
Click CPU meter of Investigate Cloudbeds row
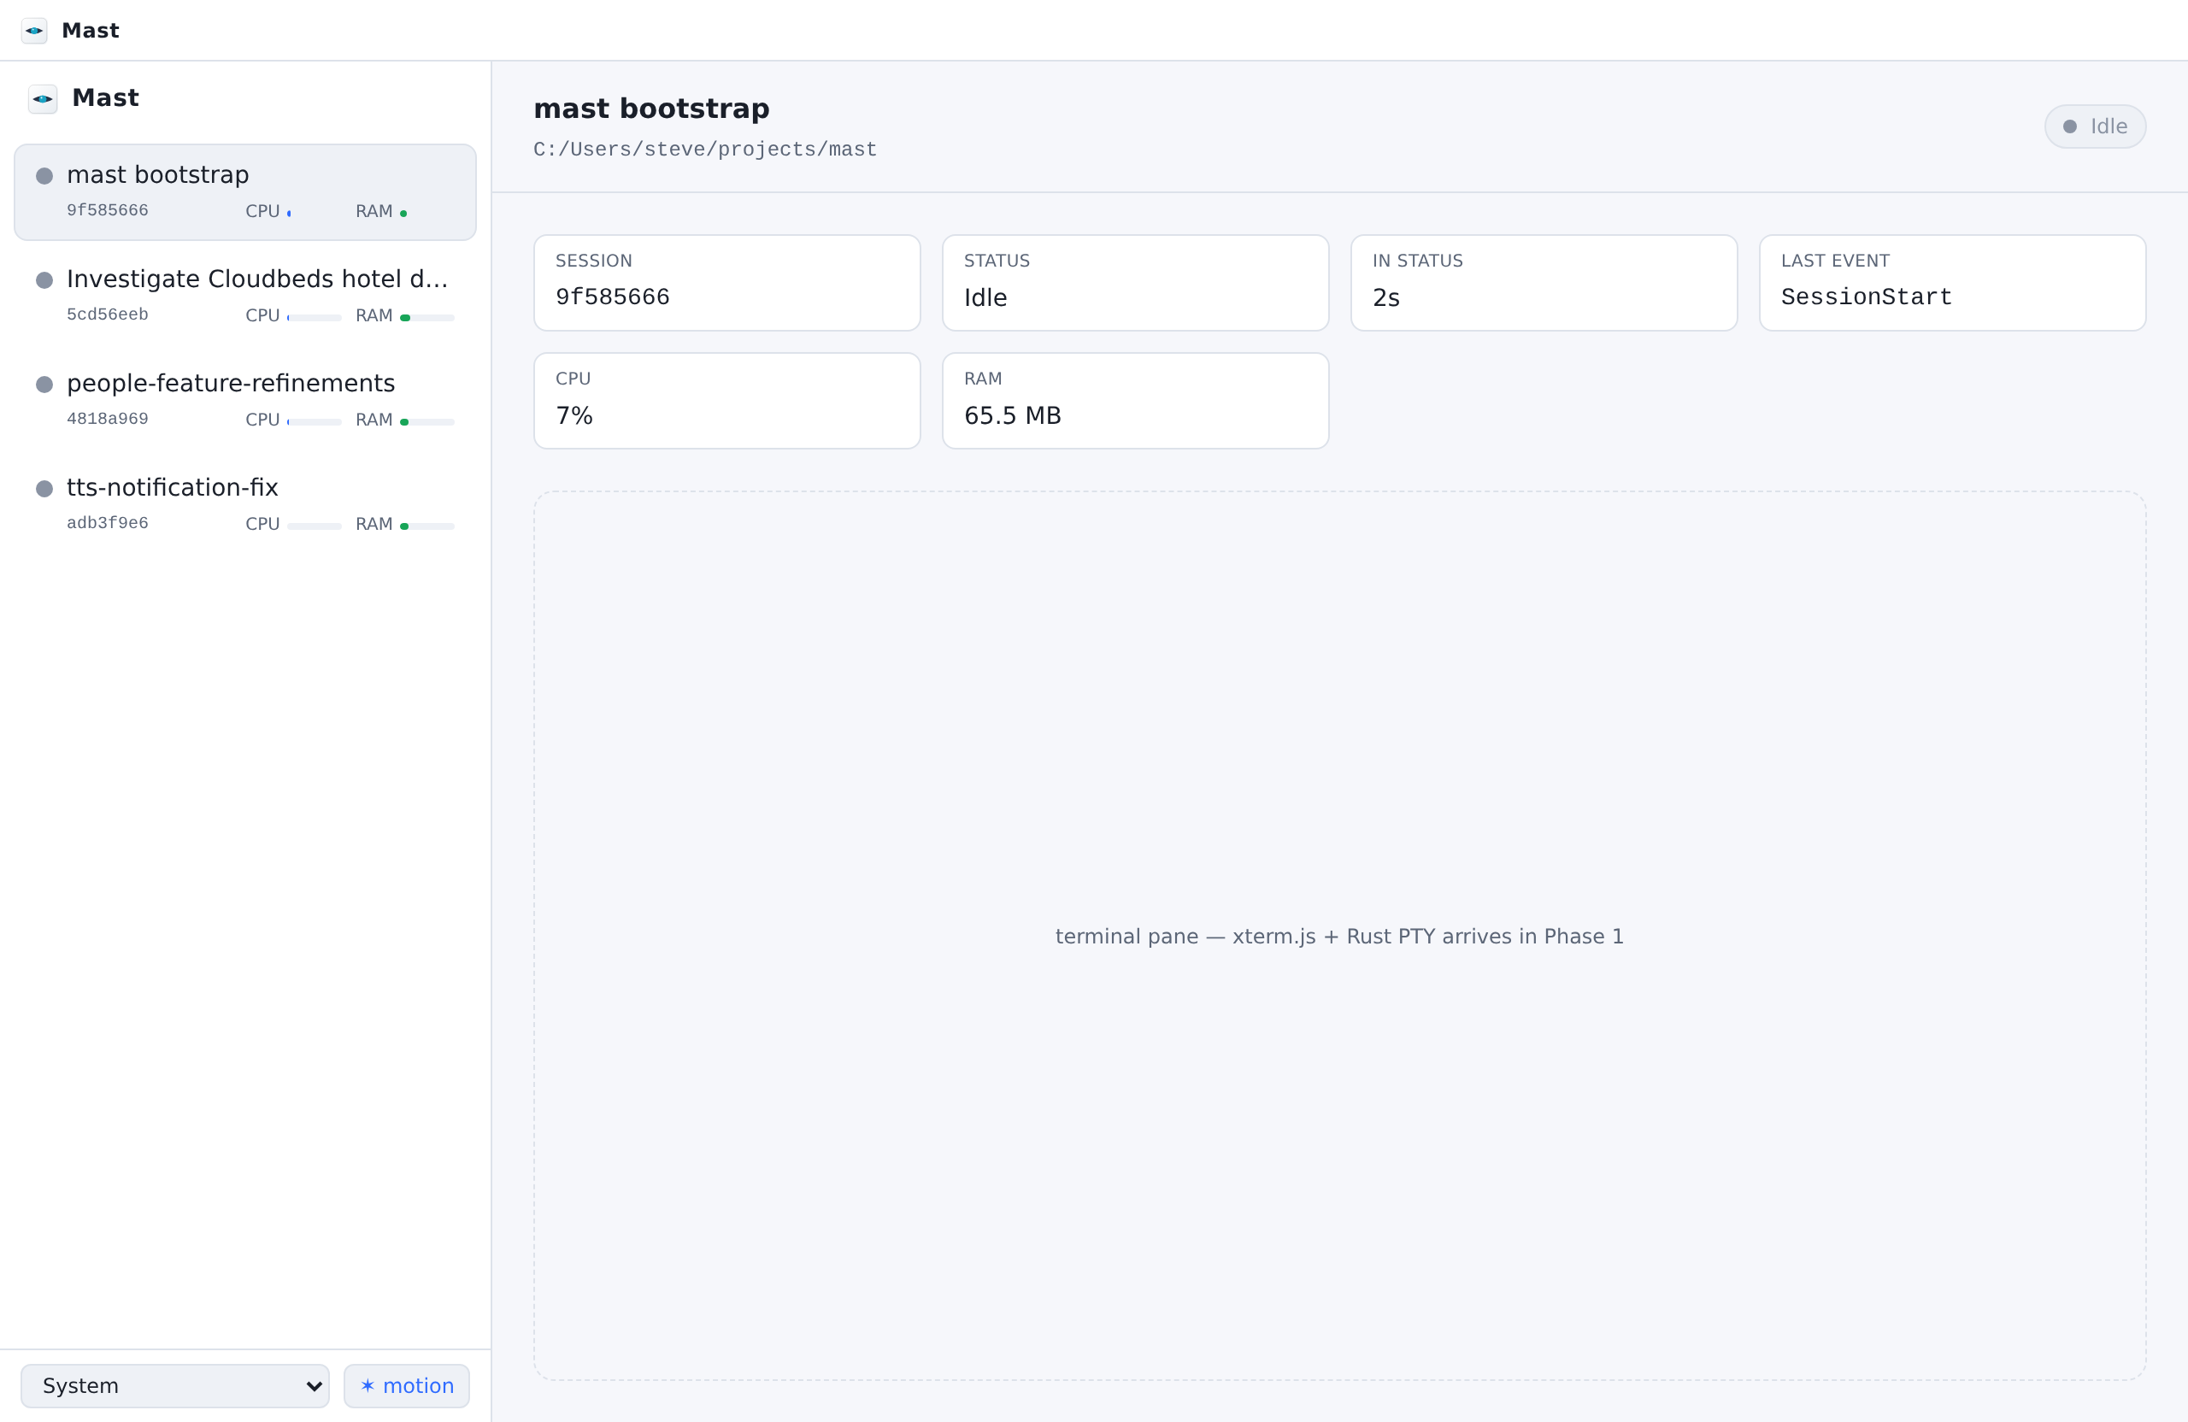pyautogui.click(x=315, y=318)
